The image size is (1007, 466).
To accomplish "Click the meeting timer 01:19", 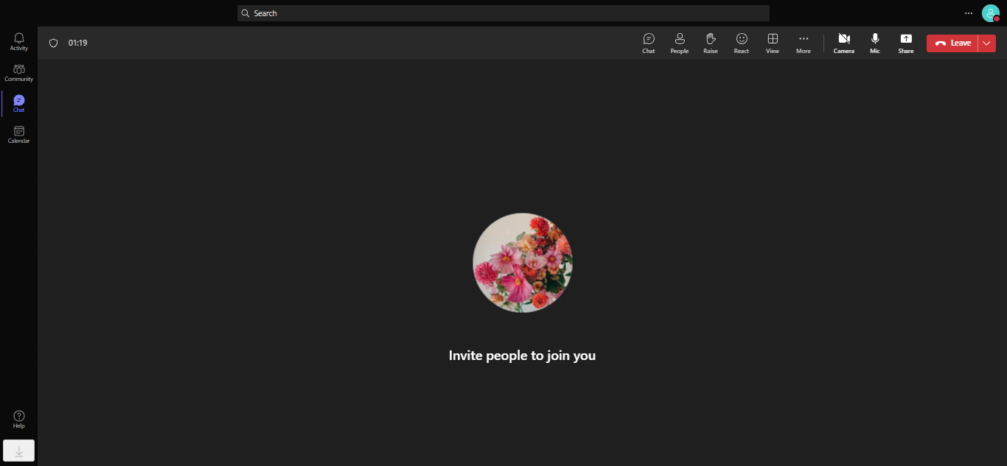I will (78, 43).
